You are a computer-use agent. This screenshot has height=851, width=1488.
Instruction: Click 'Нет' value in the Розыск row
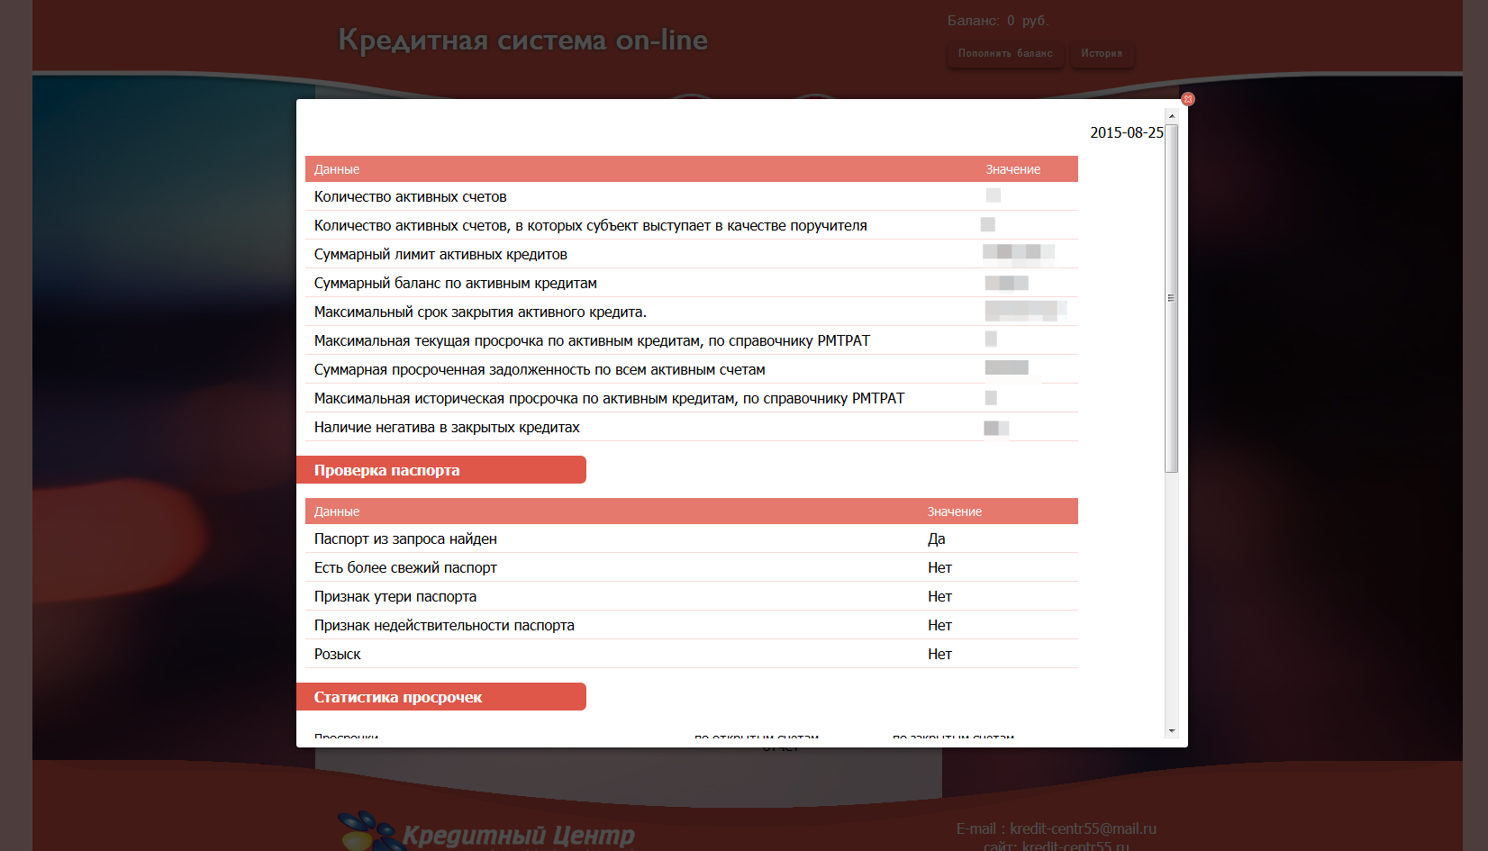click(x=939, y=654)
